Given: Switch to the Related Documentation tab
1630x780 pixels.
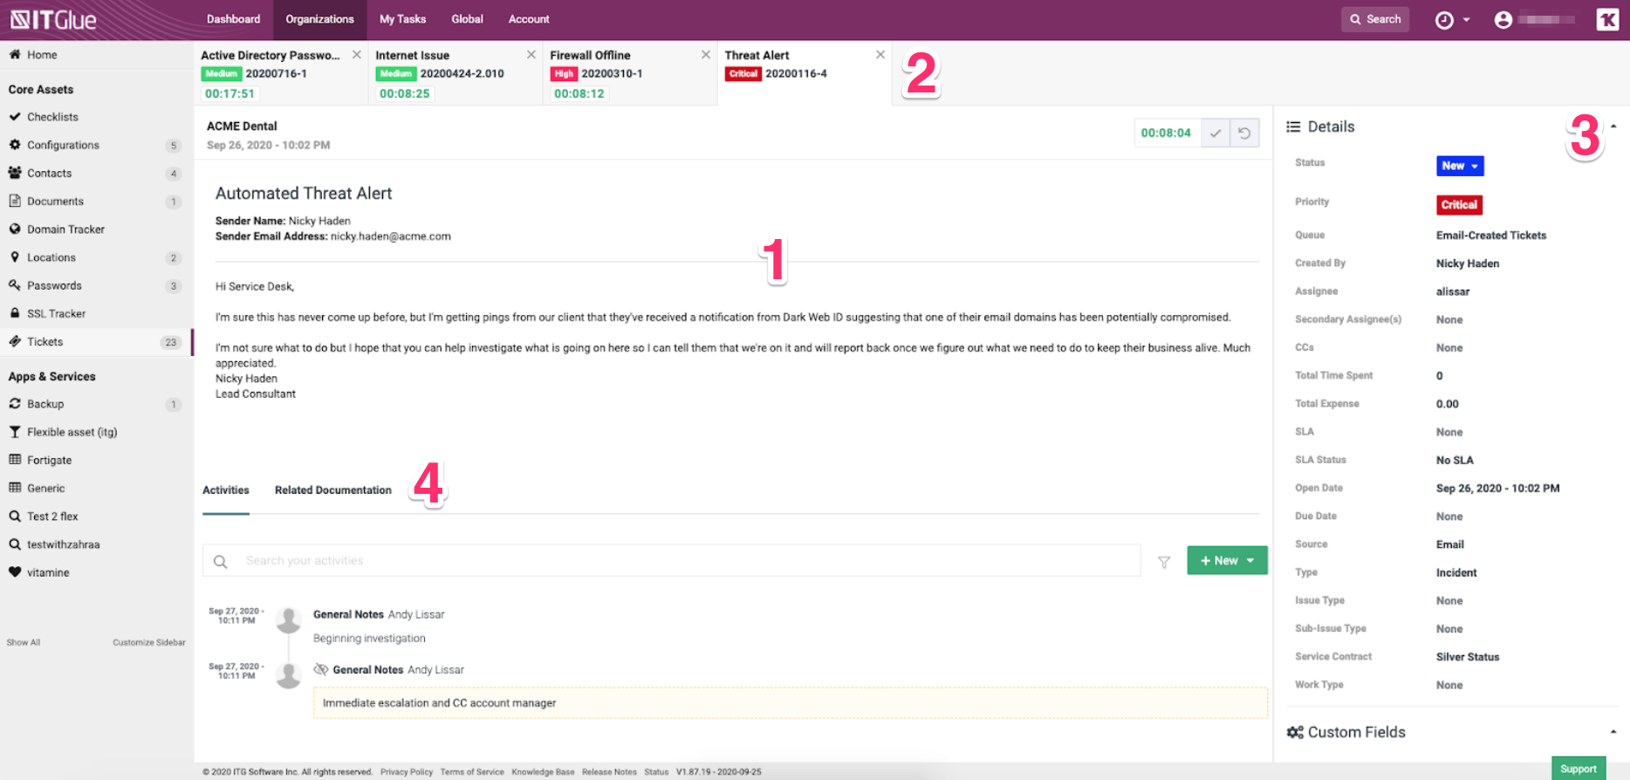Looking at the screenshot, I should point(332,490).
